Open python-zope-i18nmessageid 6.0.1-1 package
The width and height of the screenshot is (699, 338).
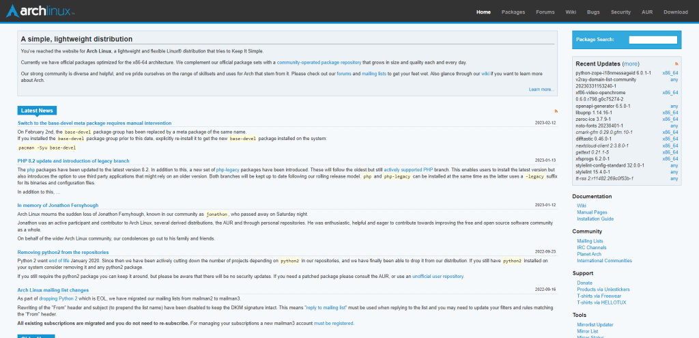pos(614,72)
